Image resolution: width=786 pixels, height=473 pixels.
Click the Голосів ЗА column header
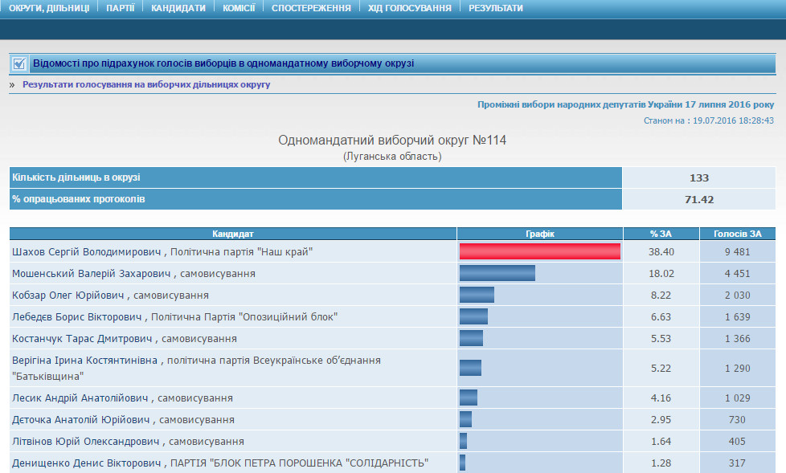click(x=738, y=234)
